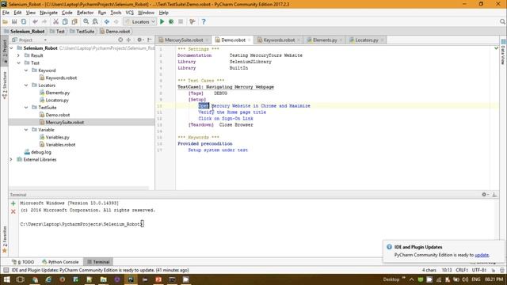Switch to Locators.py editor tab
This screenshot has height=285, width=507.
point(366,40)
